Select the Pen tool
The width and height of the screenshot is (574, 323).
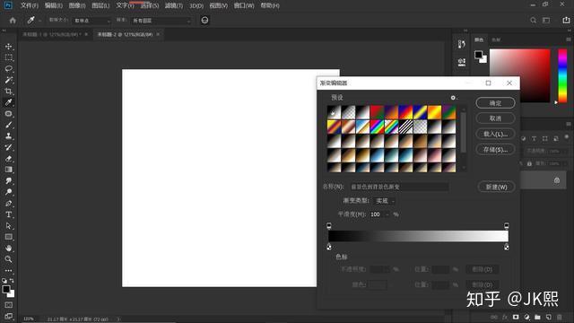(x=8, y=204)
